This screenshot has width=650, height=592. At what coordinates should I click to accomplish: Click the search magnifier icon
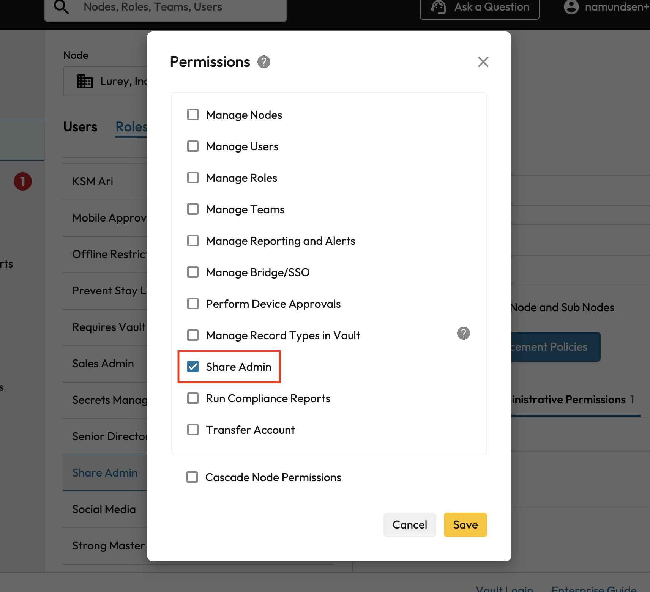click(61, 7)
